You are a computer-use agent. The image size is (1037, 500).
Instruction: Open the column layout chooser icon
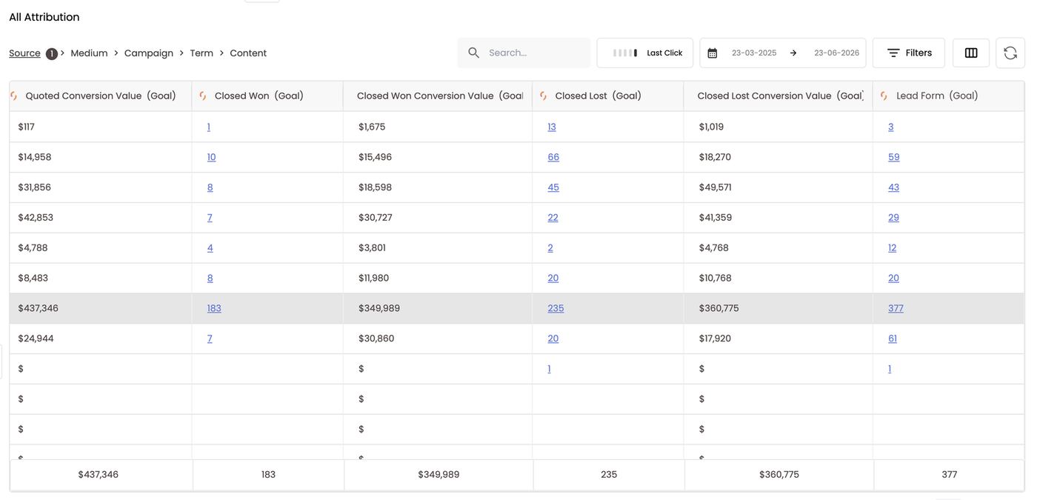971,53
